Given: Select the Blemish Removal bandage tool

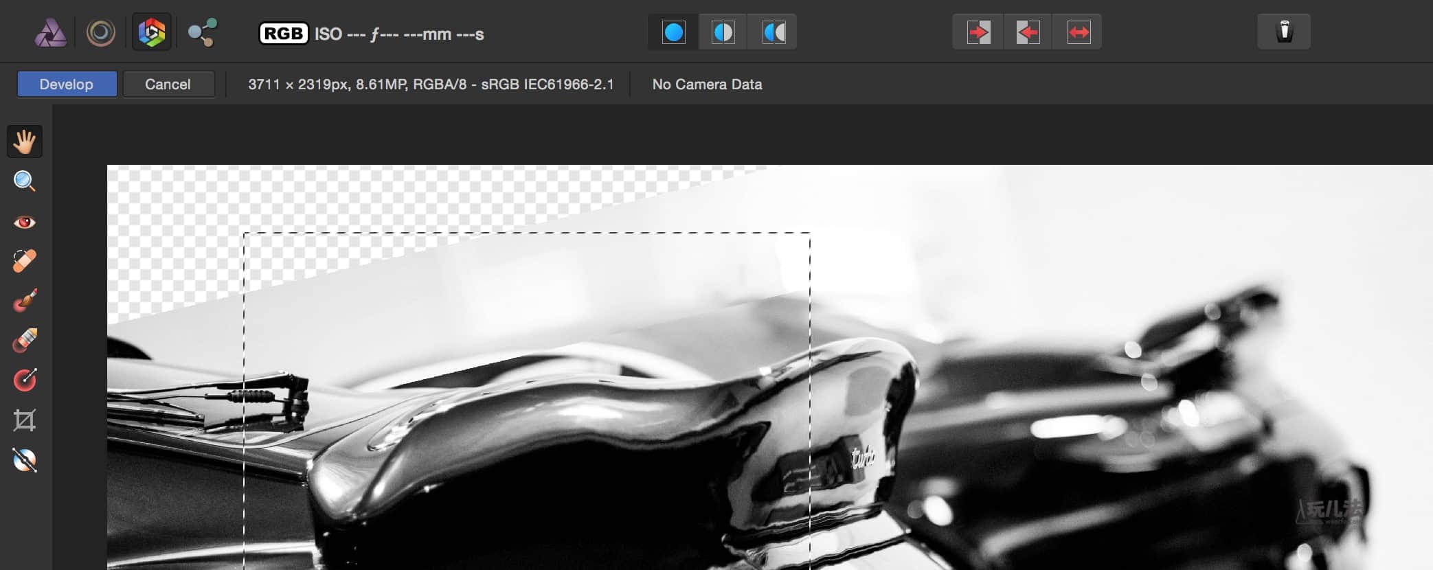Looking at the screenshot, I should point(25,261).
